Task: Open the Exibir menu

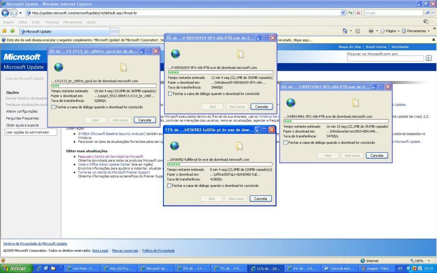Action: click(x=36, y=22)
